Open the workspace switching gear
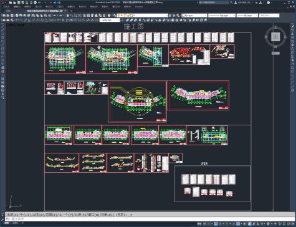 (268, 224)
